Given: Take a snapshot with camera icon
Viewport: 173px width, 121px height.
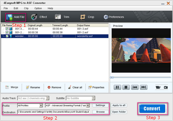Looking at the screenshot, I should click(166, 87).
